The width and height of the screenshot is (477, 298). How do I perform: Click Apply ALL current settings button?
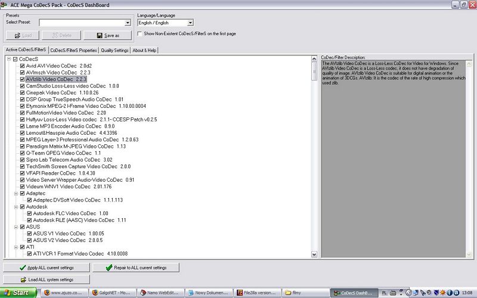(47, 268)
